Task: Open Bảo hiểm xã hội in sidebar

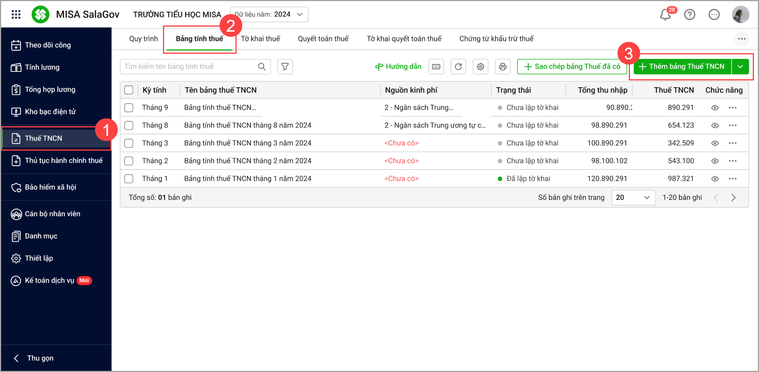Action: tap(50, 187)
